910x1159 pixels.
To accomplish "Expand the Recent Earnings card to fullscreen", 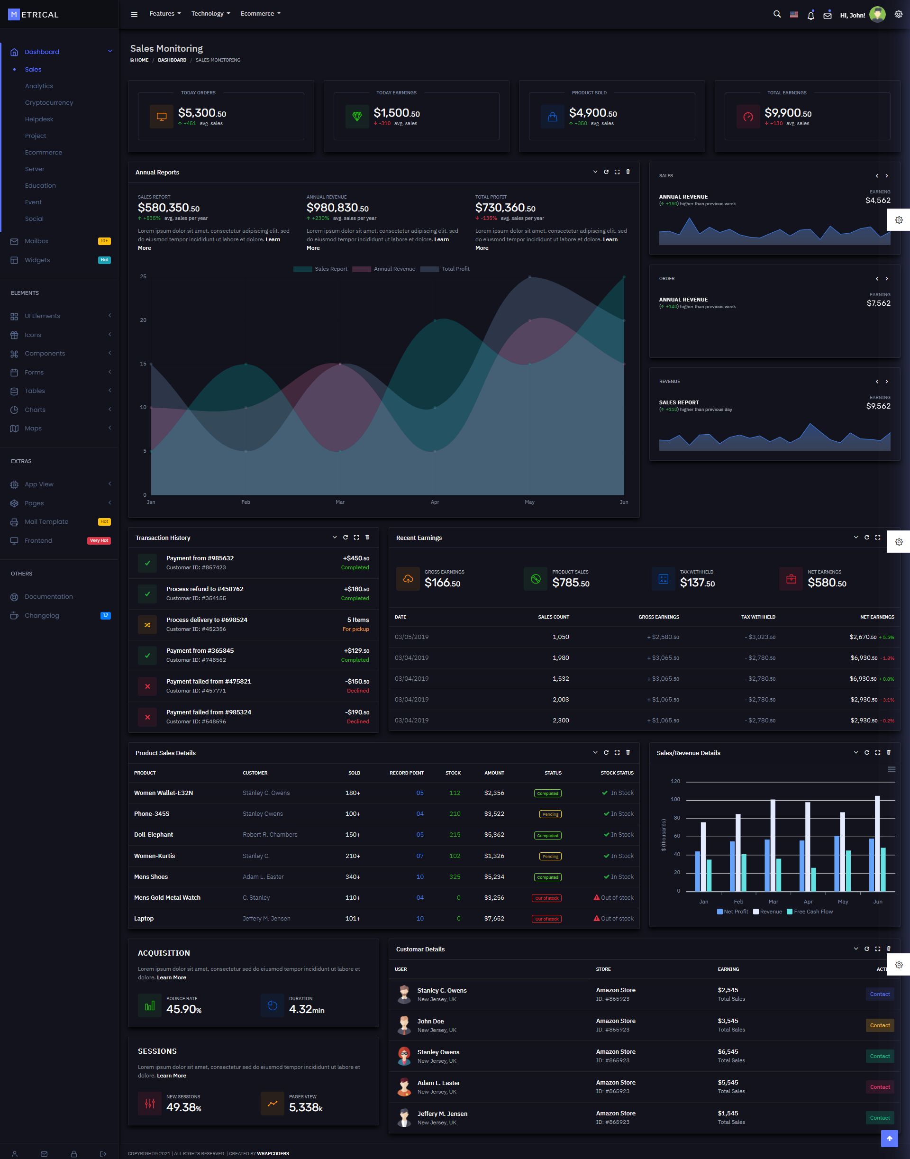I will point(877,537).
